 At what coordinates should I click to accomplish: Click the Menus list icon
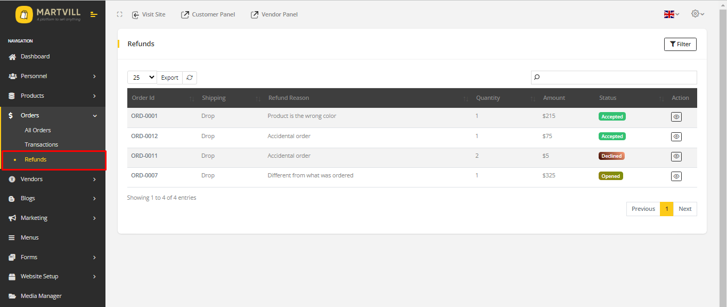tap(12, 238)
